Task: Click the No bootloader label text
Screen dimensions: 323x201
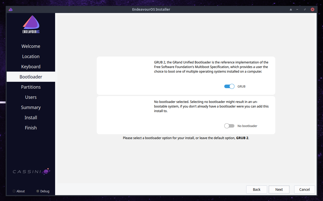Action: [x=247, y=126]
